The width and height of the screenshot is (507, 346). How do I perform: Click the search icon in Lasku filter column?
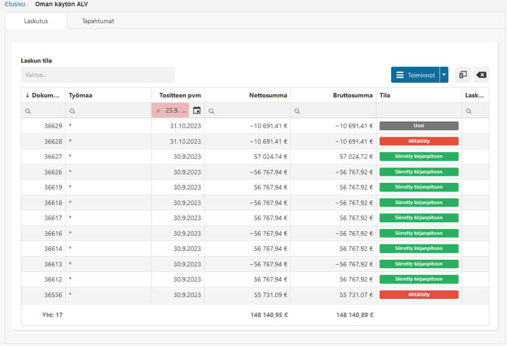[469, 112]
